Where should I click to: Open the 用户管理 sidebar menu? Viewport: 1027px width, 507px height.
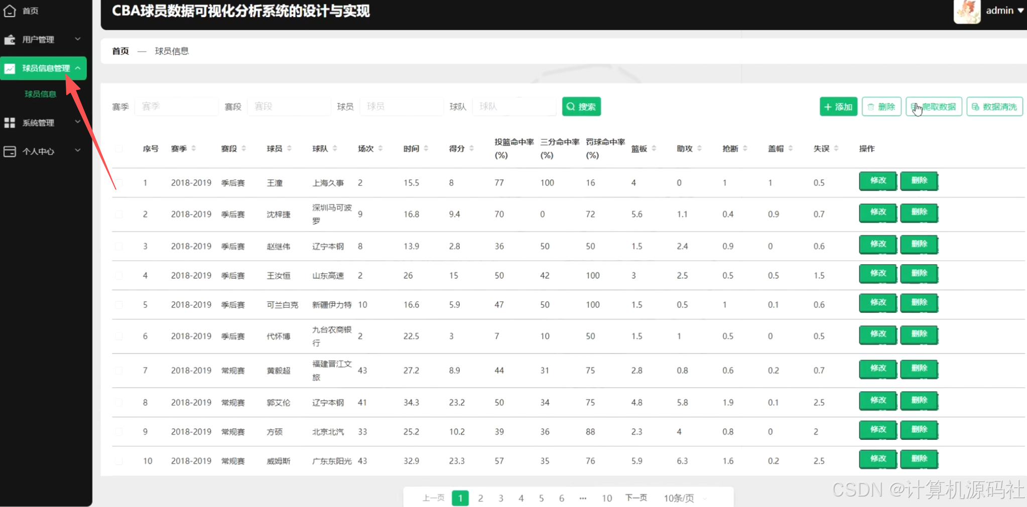(44, 40)
